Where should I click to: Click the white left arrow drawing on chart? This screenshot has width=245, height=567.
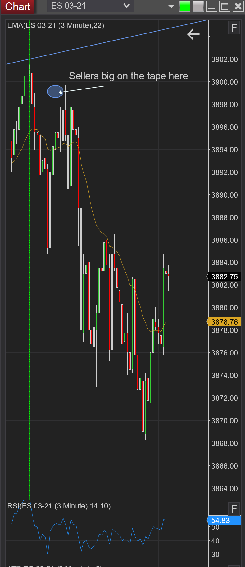click(x=193, y=34)
